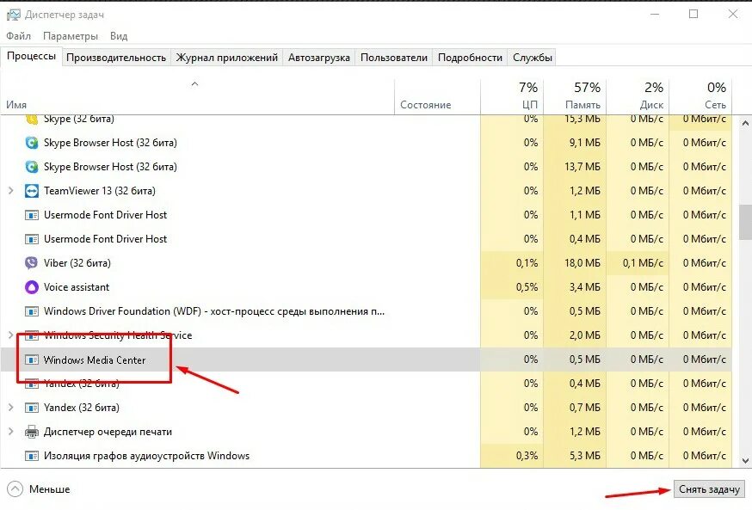Sort by the Диск 2% column header
This screenshot has height=510, width=752.
tap(638, 97)
